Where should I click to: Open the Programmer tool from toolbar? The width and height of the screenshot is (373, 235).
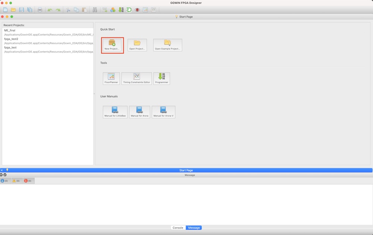click(x=121, y=10)
